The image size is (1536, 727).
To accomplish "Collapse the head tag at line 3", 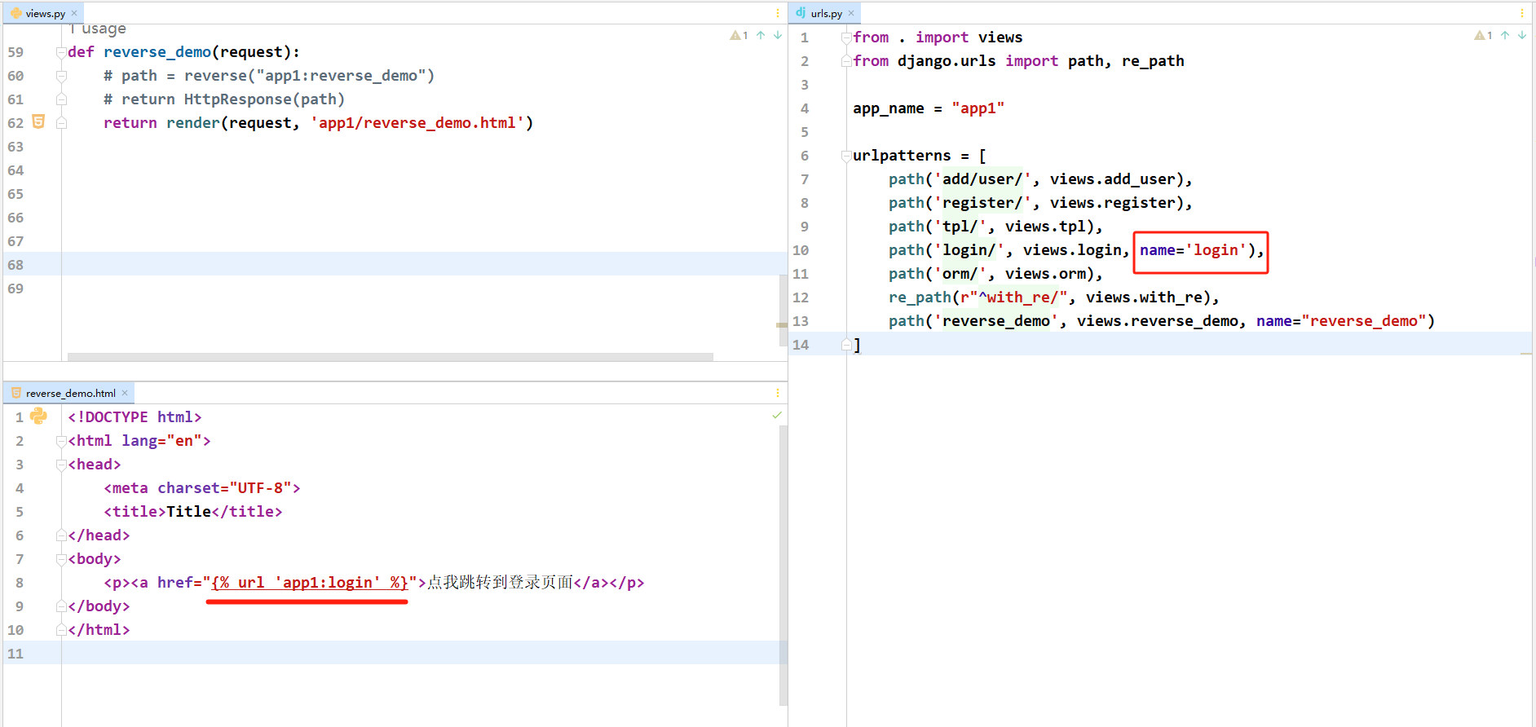I will [x=61, y=465].
